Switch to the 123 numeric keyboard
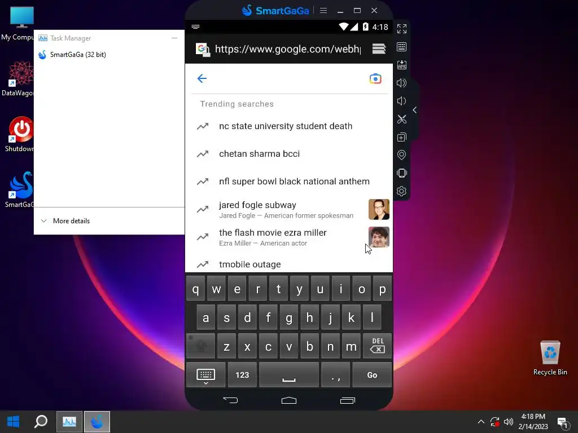Viewport: 578px width, 433px height. point(242,375)
